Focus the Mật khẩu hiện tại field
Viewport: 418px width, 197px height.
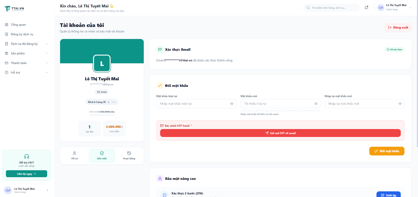pyautogui.click(x=196, y=104)
